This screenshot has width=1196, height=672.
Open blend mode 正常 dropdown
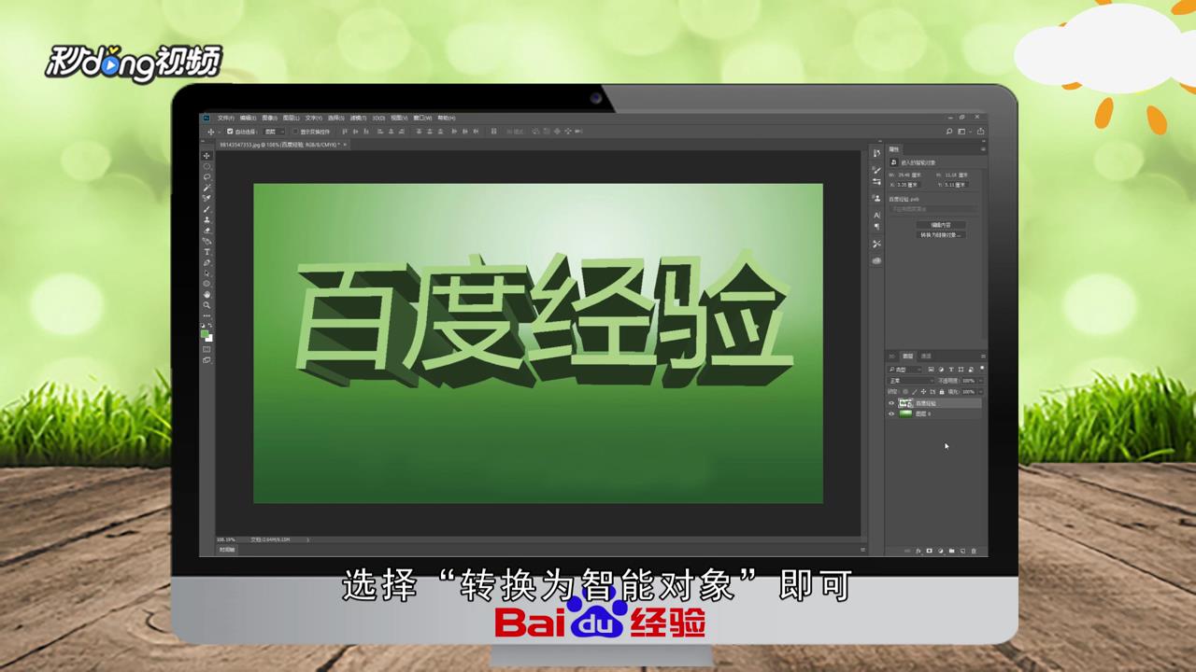click(x=911, y=381)
